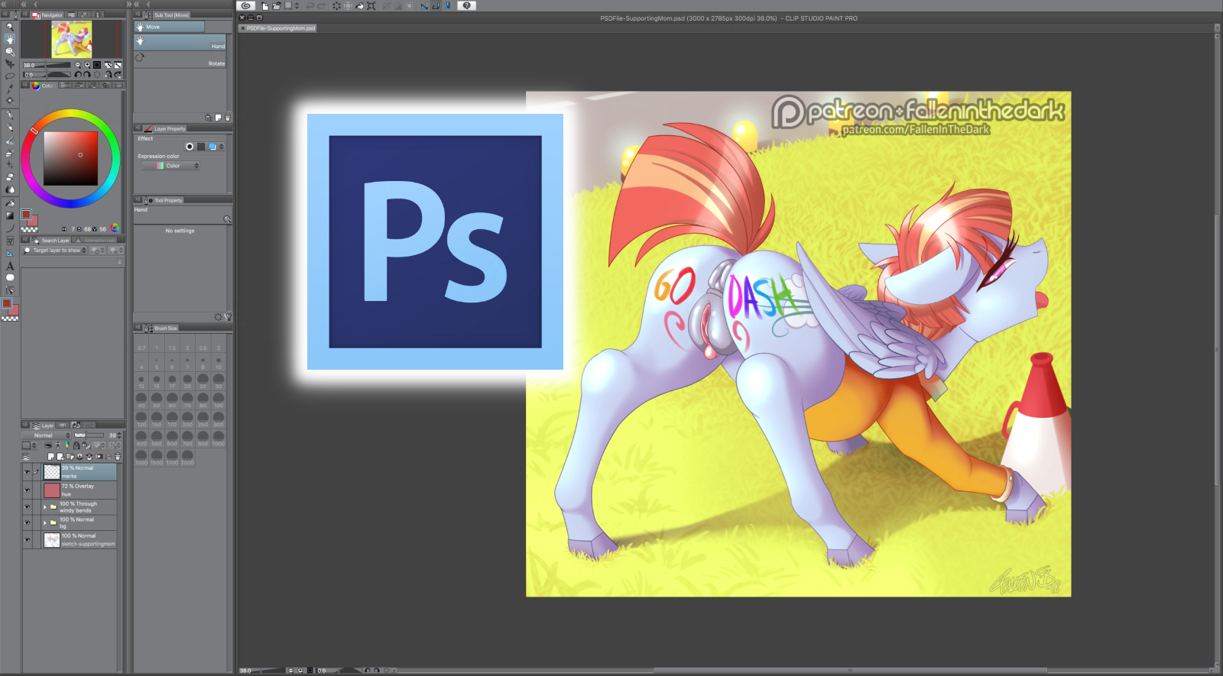Click the Undo arrow in command bar
Screen dimensions: 1223x676
[310, 6]
